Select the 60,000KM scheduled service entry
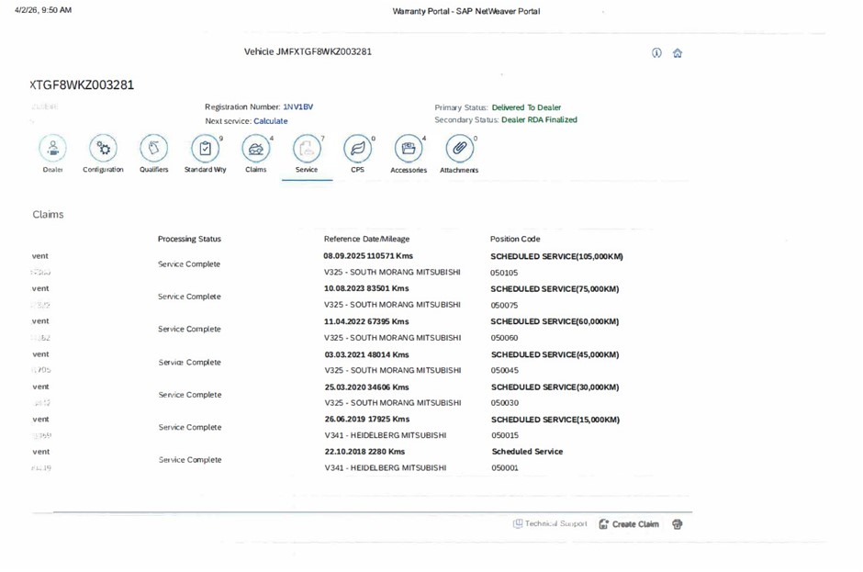Viewport: 863px width, 572px height. (555, 322)
